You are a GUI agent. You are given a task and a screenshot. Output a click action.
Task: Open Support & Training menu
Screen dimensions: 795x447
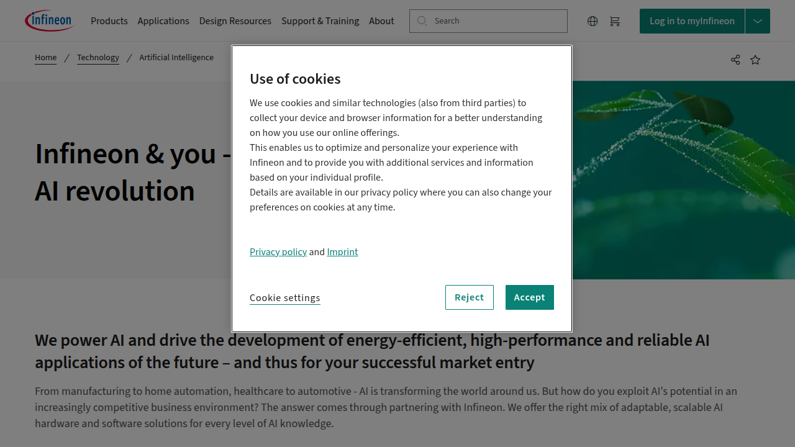pos(320,21)
